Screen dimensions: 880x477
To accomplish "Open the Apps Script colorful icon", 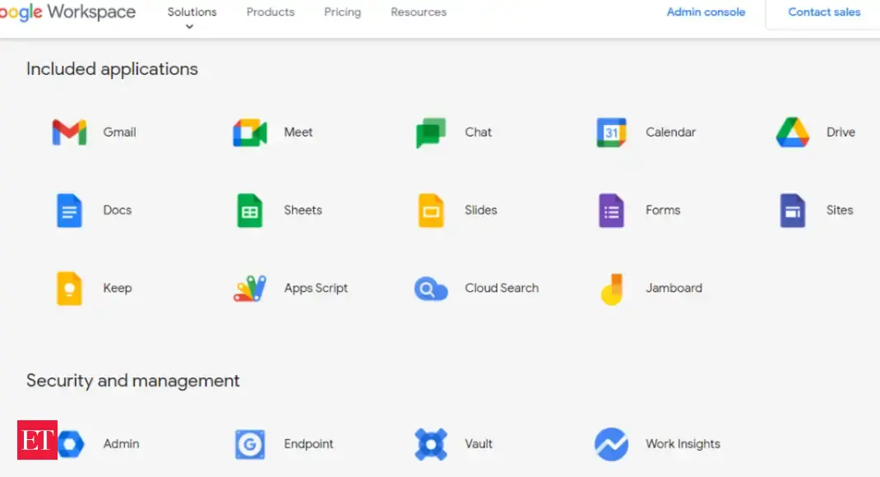I will tap(249, 289).
